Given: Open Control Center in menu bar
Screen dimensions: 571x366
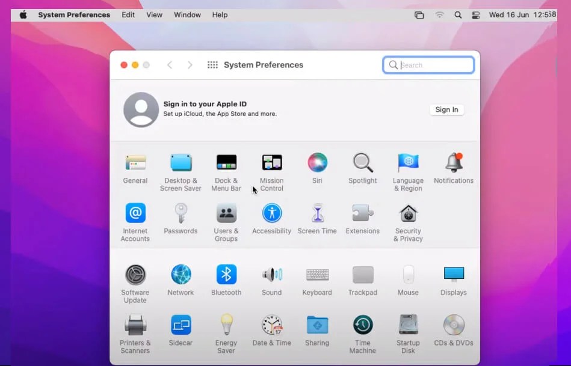Looking at the screenshot, I should click(475, 15).
